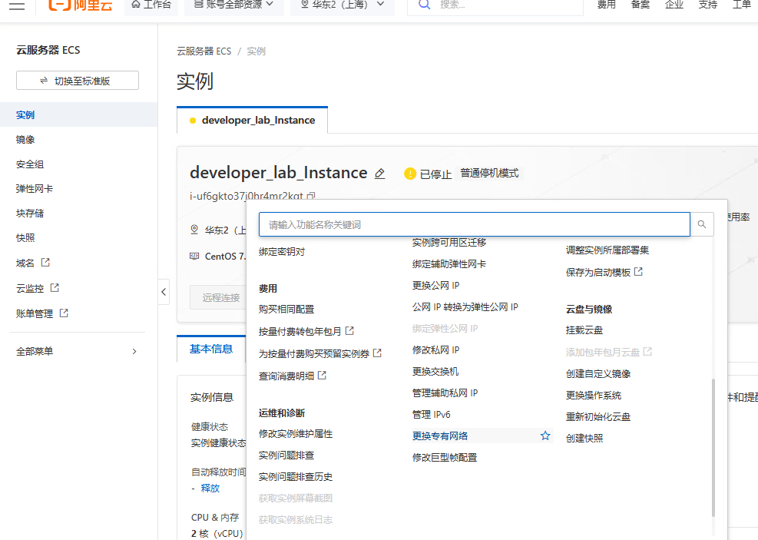Choose 管理 IPv6 from the menu

(431, 414)
